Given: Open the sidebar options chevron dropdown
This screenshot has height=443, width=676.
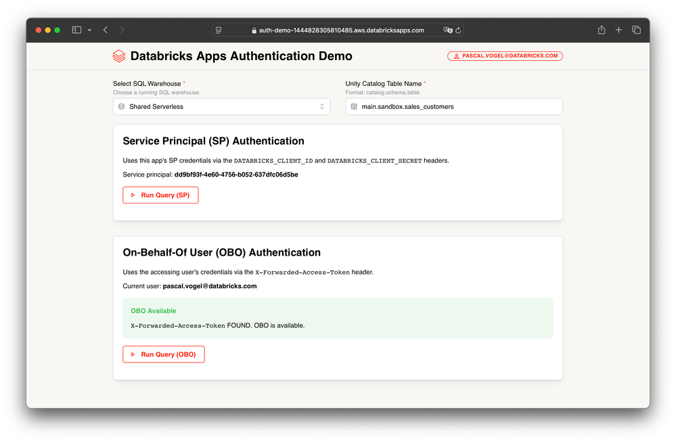Looking at the screenshot, I should [x=90, y=30].
